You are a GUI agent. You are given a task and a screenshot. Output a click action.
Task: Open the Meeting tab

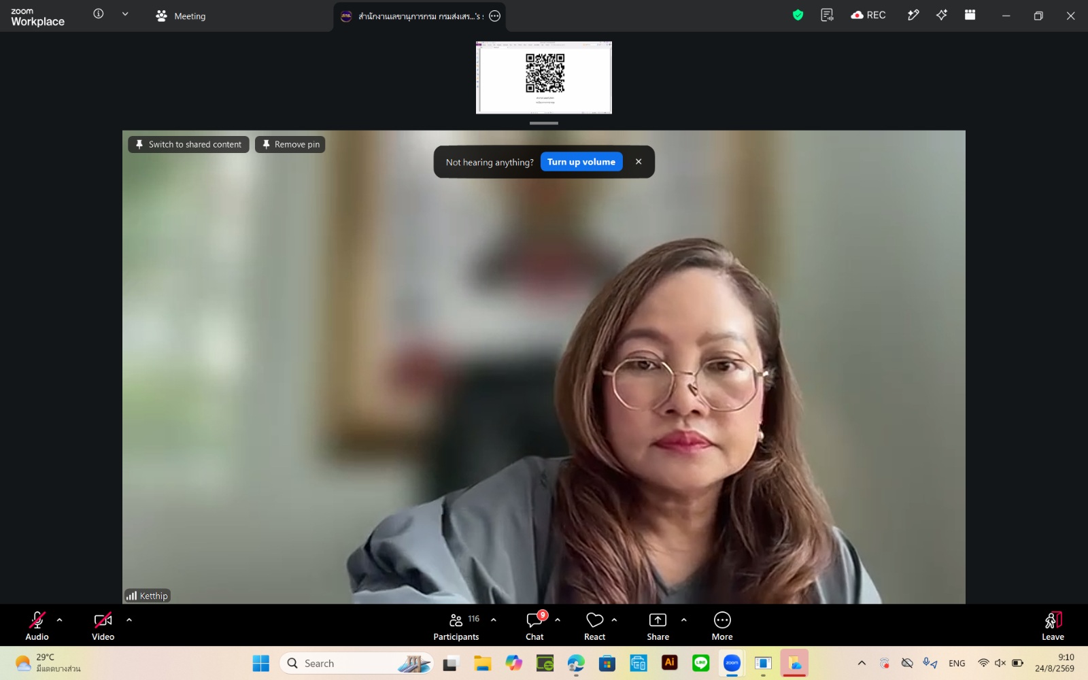(x=181, y=16)
